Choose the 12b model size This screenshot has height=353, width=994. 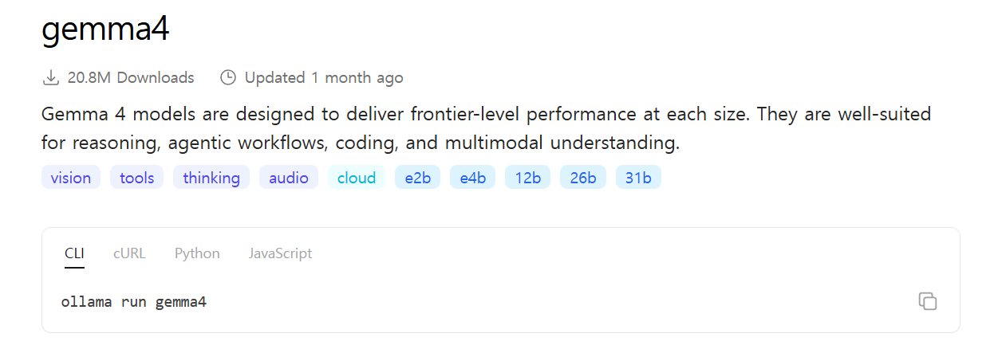pos(527,178)
